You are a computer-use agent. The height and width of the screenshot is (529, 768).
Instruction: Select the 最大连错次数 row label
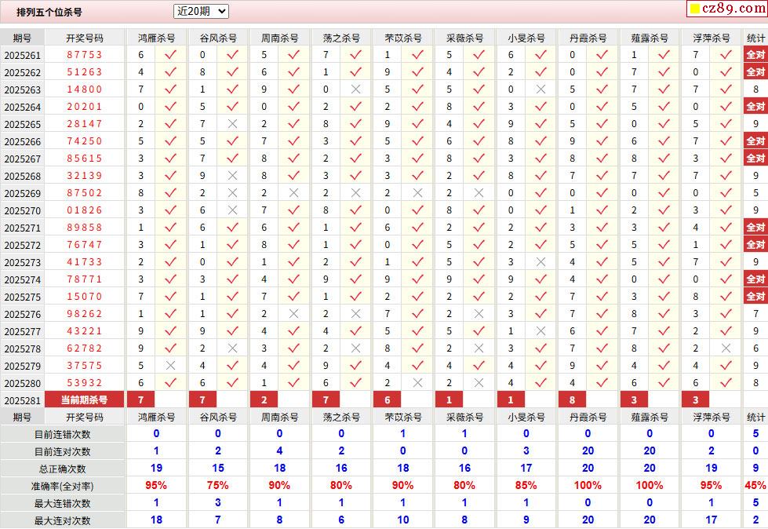click(62, 504)
